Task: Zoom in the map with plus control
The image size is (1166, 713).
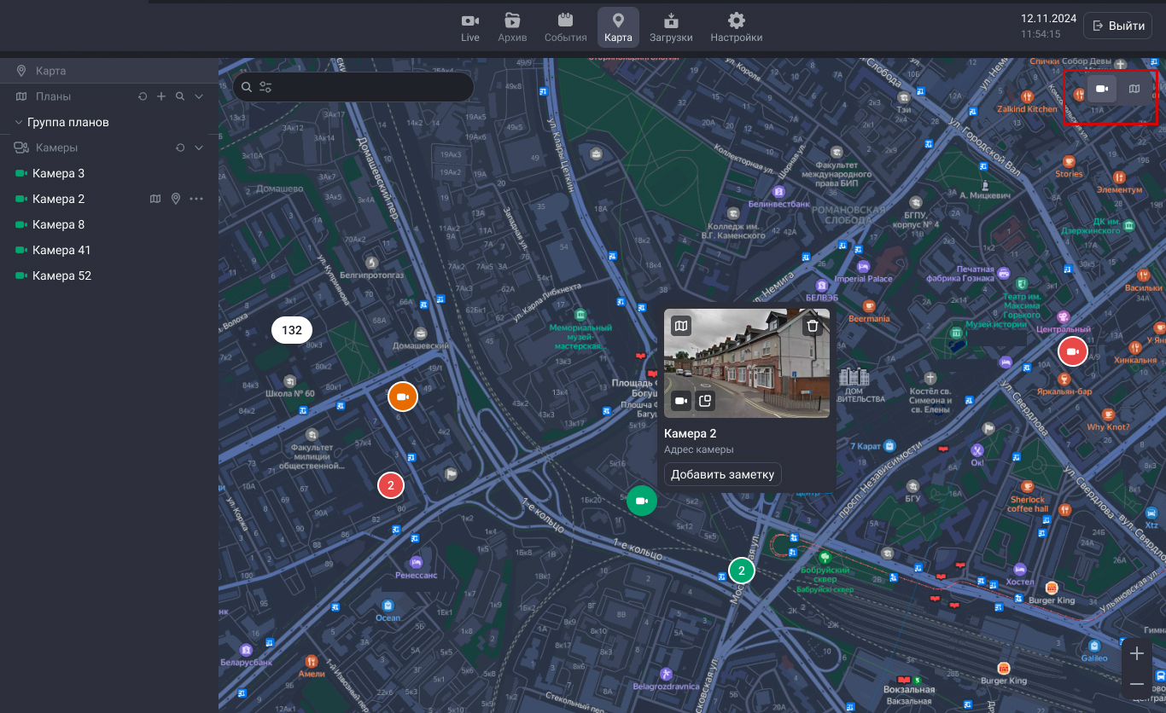Action: 1136,654
